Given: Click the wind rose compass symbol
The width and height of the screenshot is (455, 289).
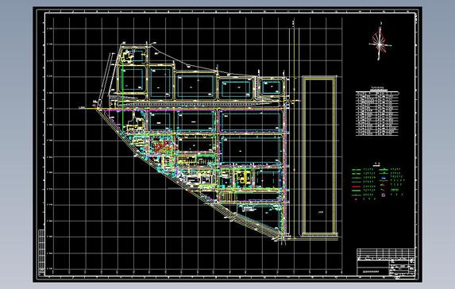Looking at the screenshot, I should coord(380,42).
